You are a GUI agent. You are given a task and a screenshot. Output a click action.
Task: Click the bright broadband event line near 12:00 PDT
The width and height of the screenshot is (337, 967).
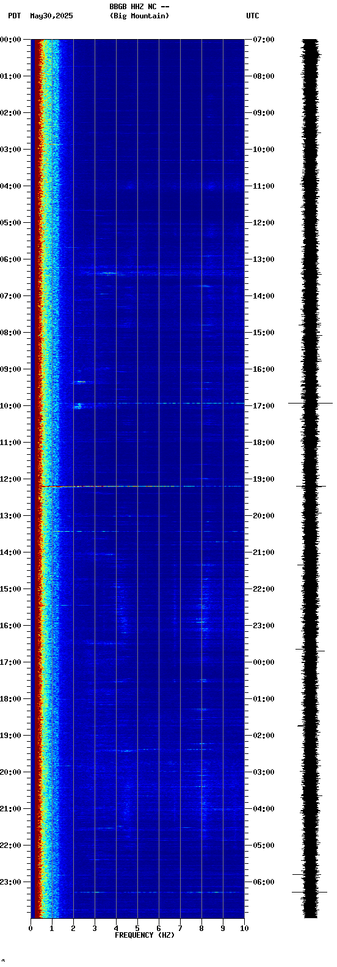pos(142,487)
